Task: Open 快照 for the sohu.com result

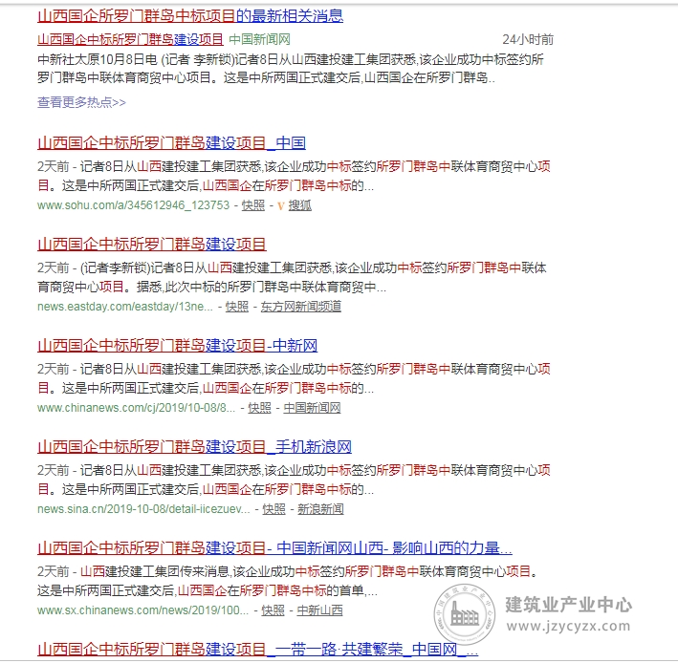Action: pos(253,205)
